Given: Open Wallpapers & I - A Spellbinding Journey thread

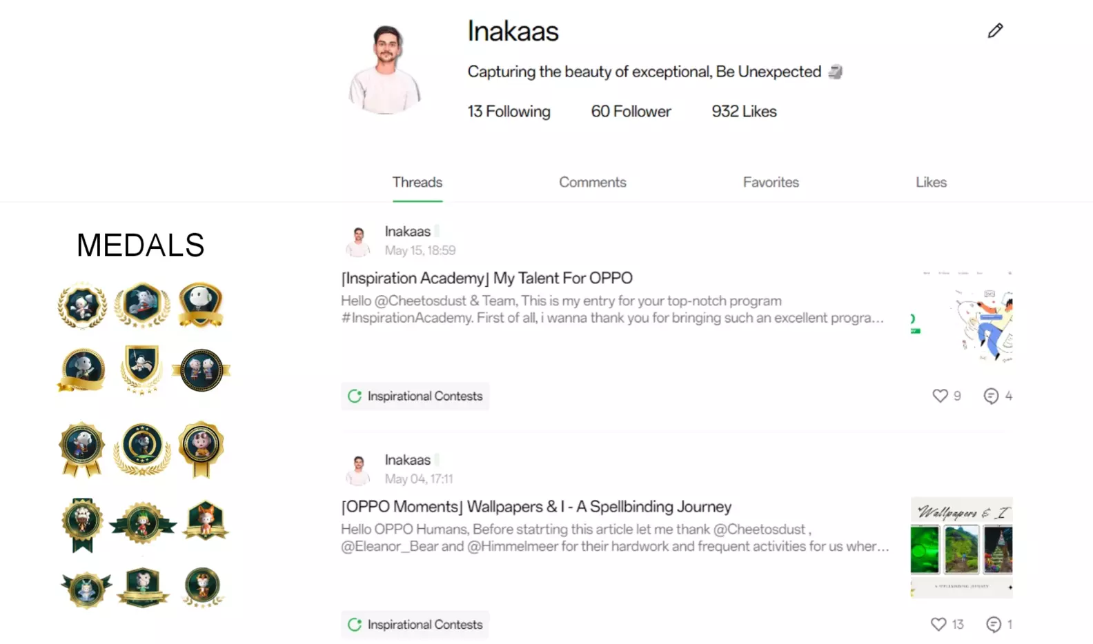Looking at the screenshot, I should tap(535, 506).
